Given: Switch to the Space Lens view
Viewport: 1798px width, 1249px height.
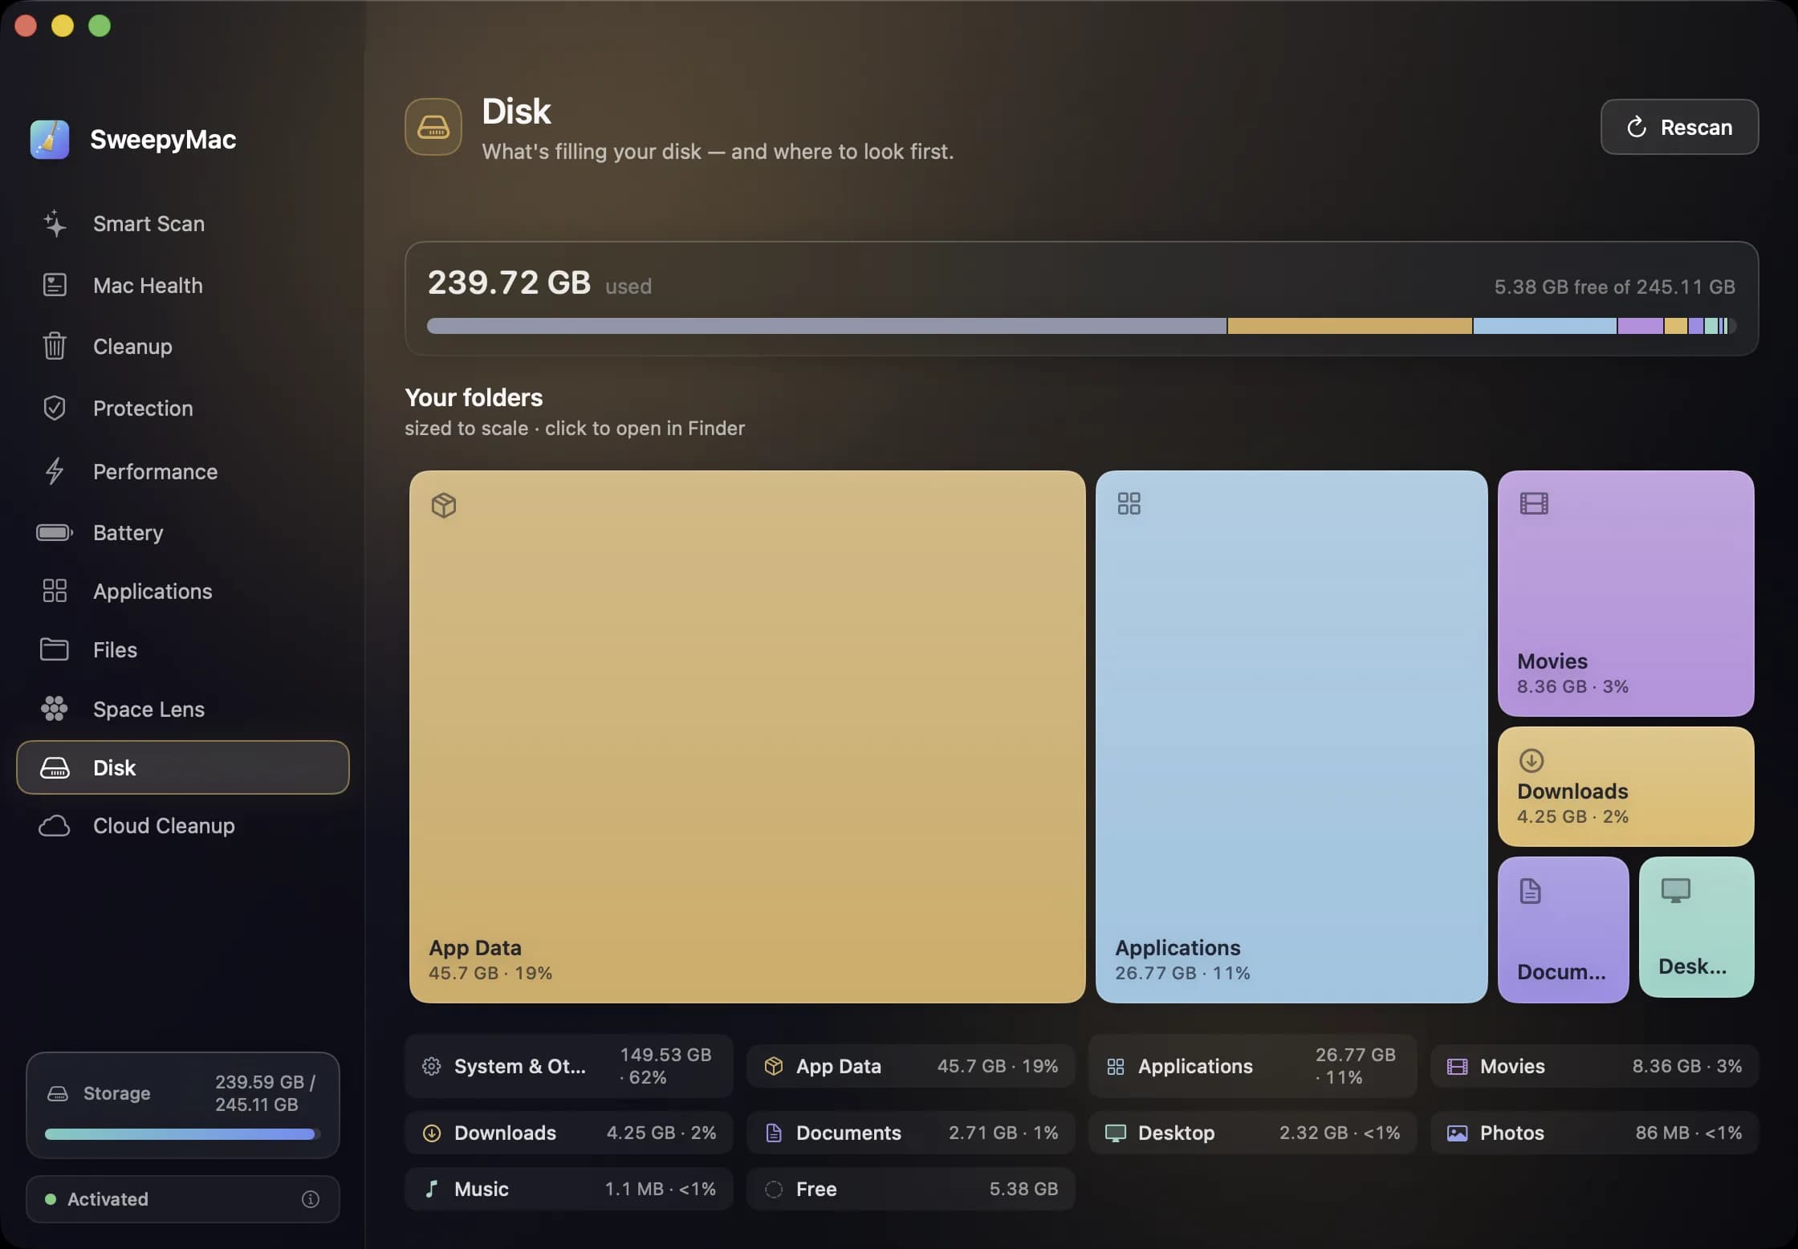Looking at the screenshot, I should click(183, 709).
